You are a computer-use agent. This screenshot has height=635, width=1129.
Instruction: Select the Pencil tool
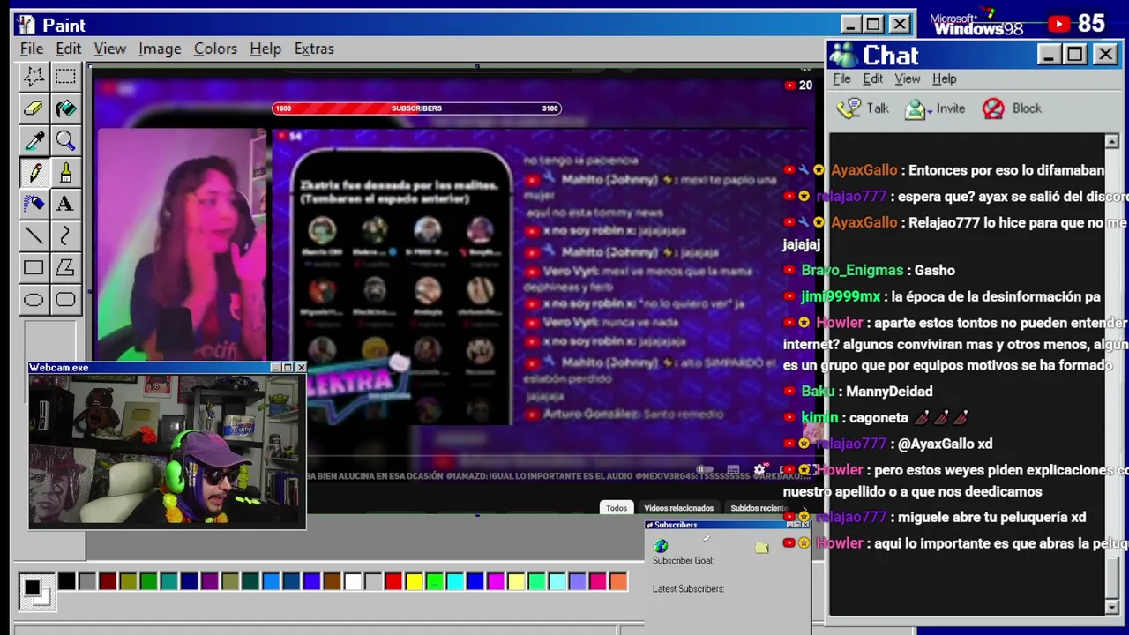tap(34, 172)
